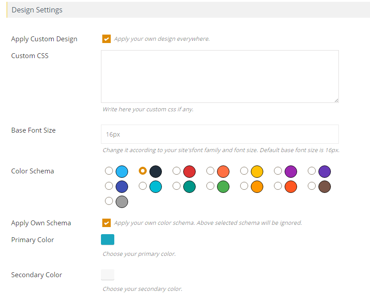370x302 pixels.
Task: Select the brown color schema radio
Action: (x=312, y=186)
